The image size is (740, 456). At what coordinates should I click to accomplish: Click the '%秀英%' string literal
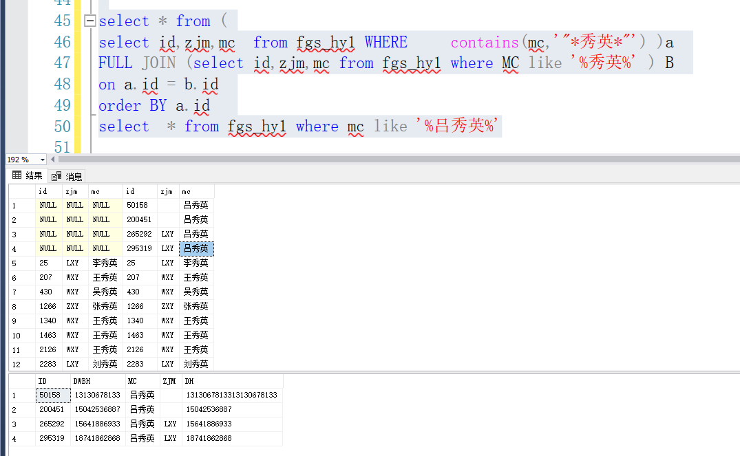click(602, 63)
